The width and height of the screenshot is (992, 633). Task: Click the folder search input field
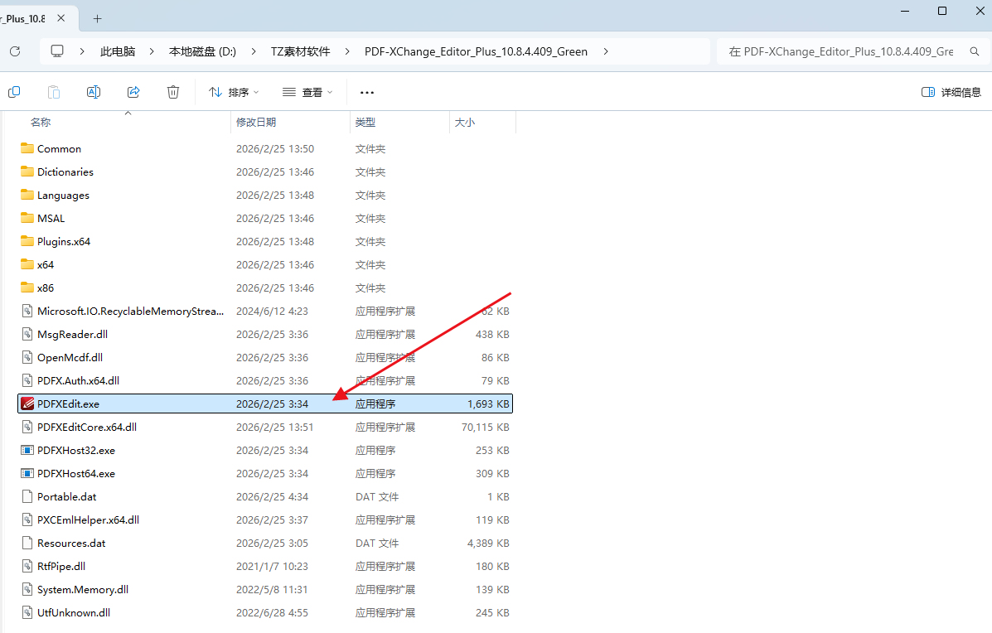(x=841, y=51)
